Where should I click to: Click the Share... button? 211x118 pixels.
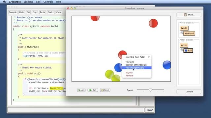[x=189, y=15]
